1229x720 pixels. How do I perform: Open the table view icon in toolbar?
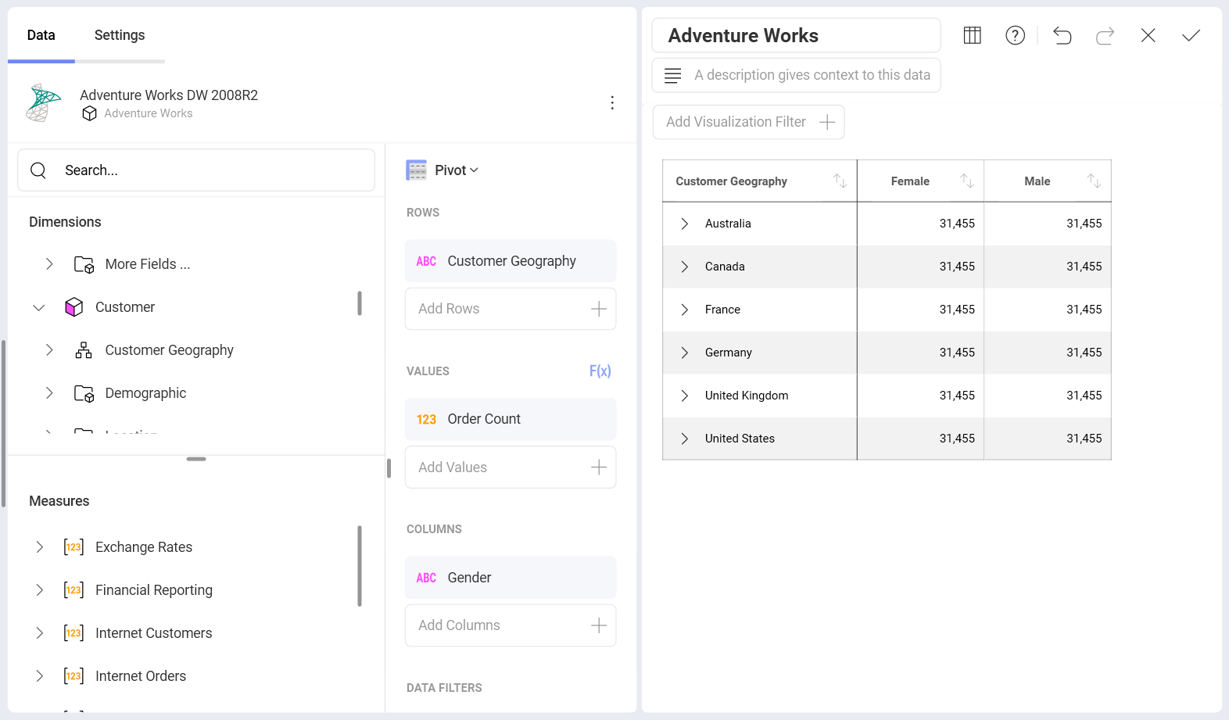point(972,35)
